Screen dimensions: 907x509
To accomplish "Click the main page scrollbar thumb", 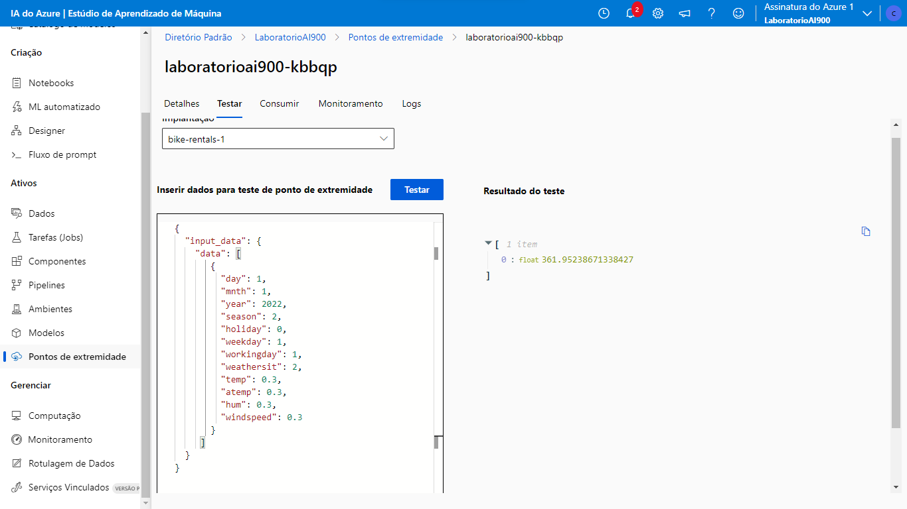I will [x=896, y=284].
